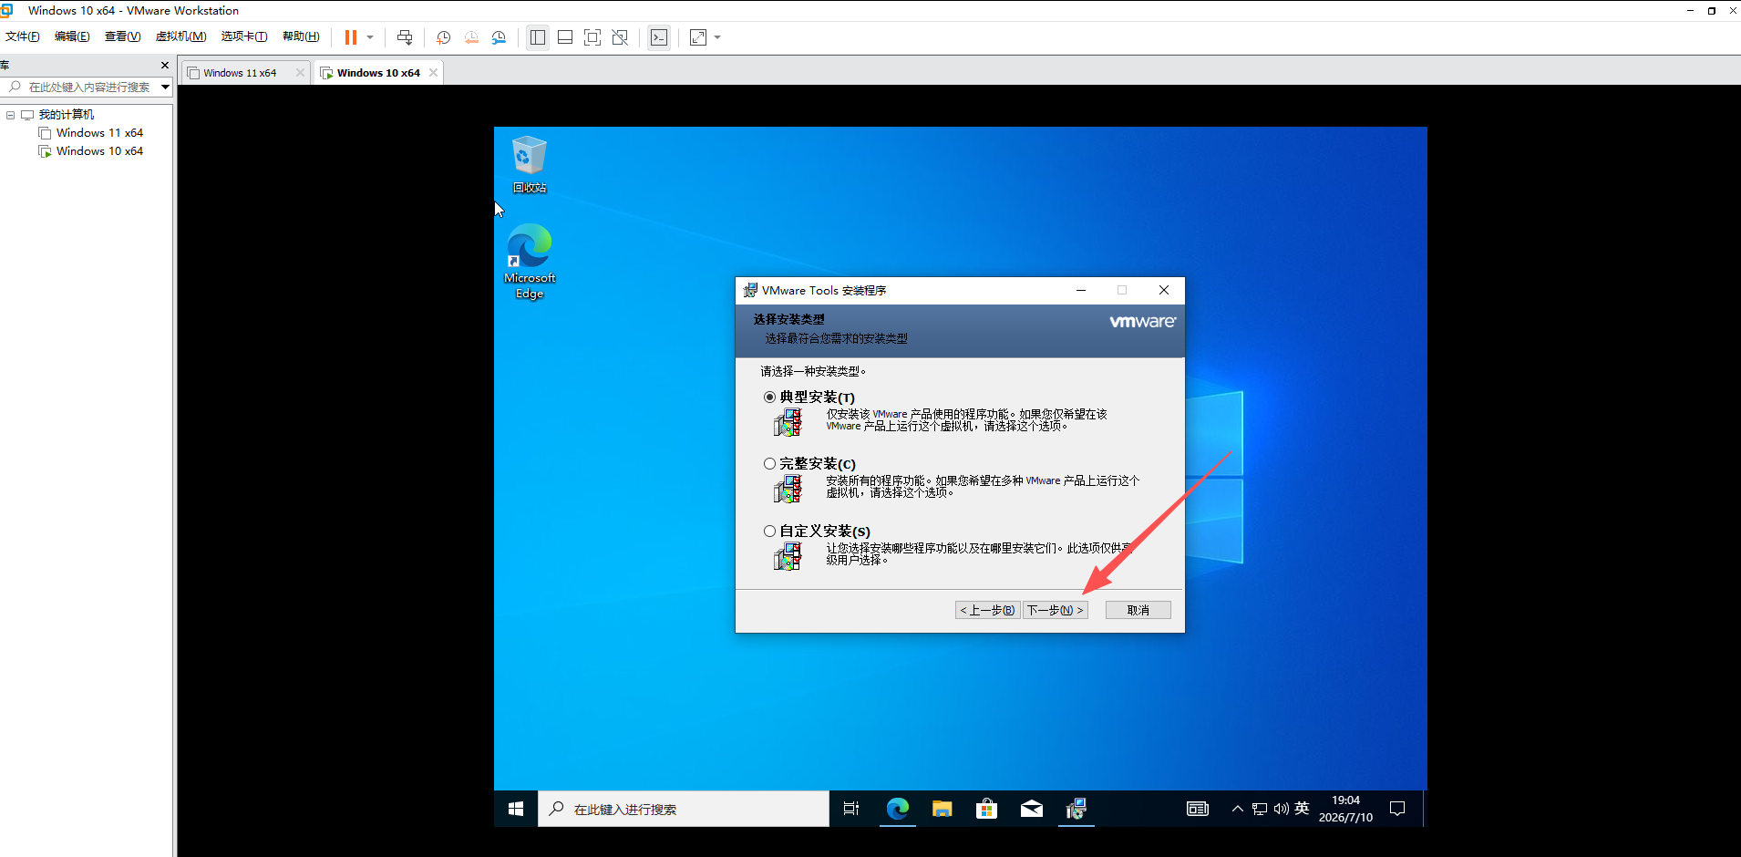Open the library search filter dropdown arrow
This screenshot has height=857, width=1741.
[165, 87]
